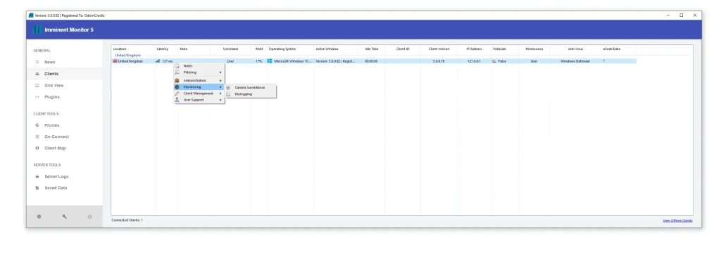
Task: Click the app icon in the title bar
Action: pos(31,15)
